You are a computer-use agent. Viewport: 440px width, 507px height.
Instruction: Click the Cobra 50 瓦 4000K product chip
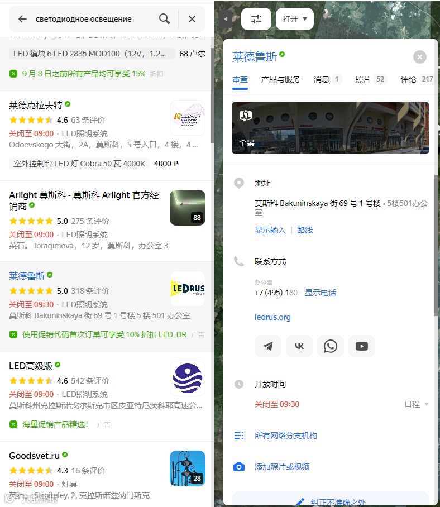(x=79, y=164)
